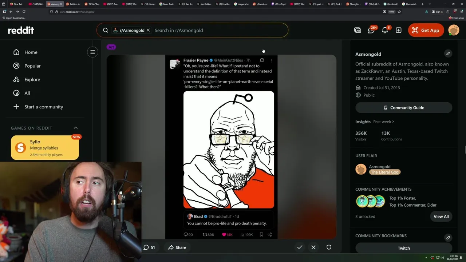Open the advertise on Reddit icon
The width and height of the screenshot is (466, 262).
pos(358,30)
